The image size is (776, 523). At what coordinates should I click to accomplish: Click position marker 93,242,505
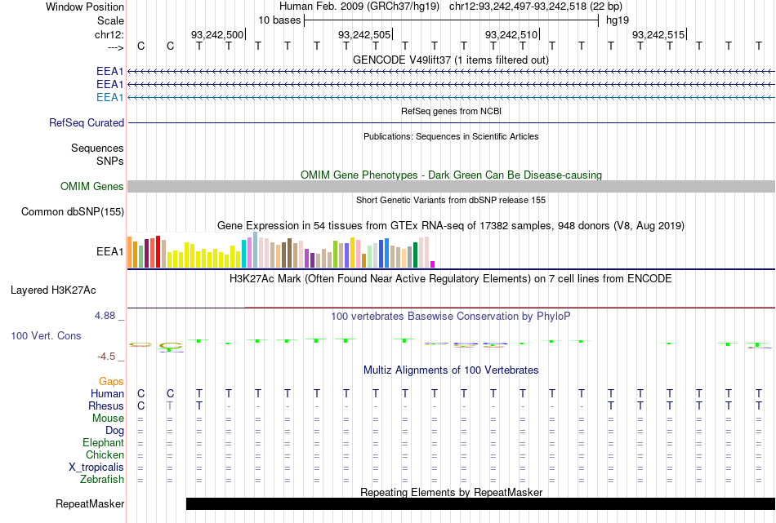[x=364, y=34]
